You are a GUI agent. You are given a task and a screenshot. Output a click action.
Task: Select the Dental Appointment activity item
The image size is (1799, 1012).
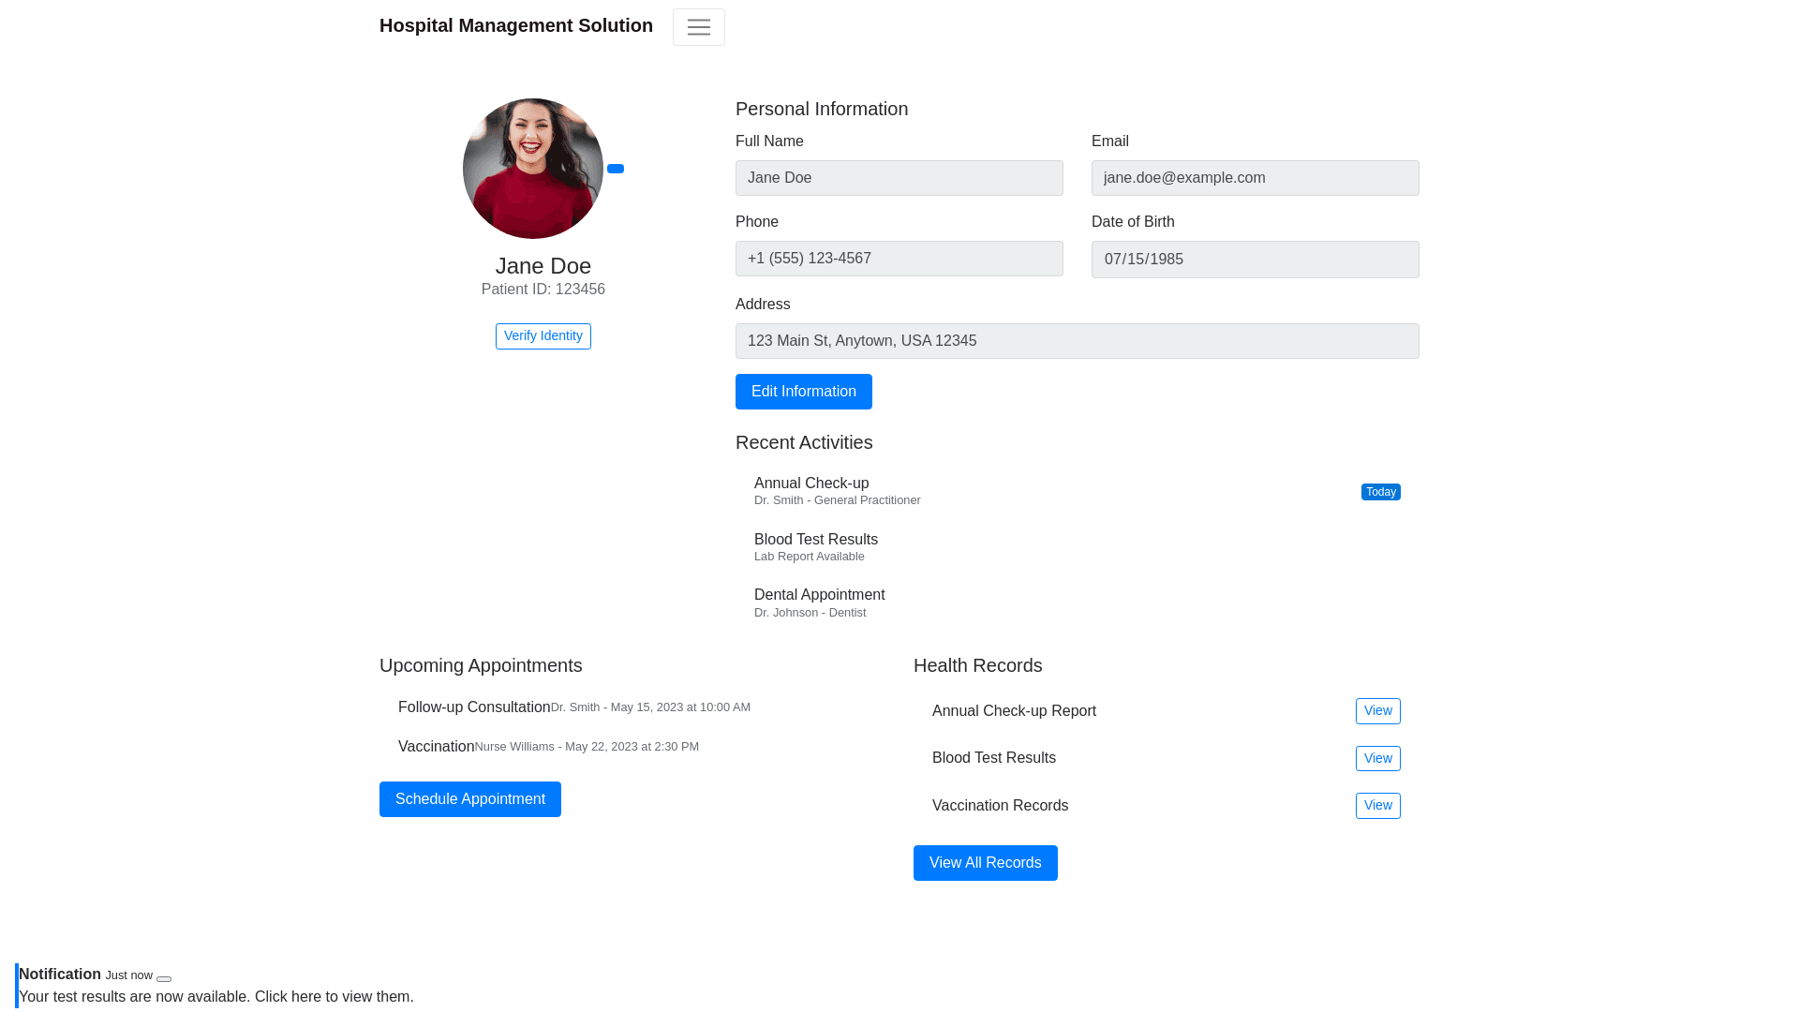coord(819,603)
